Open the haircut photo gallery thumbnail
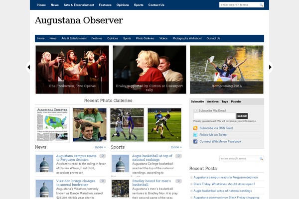 [x=90, y=125]
